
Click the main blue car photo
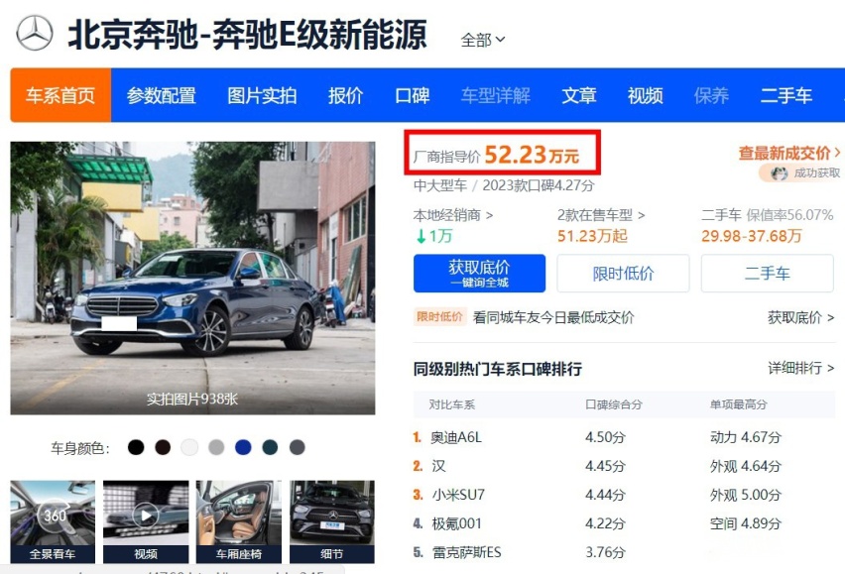pos(192,278)
